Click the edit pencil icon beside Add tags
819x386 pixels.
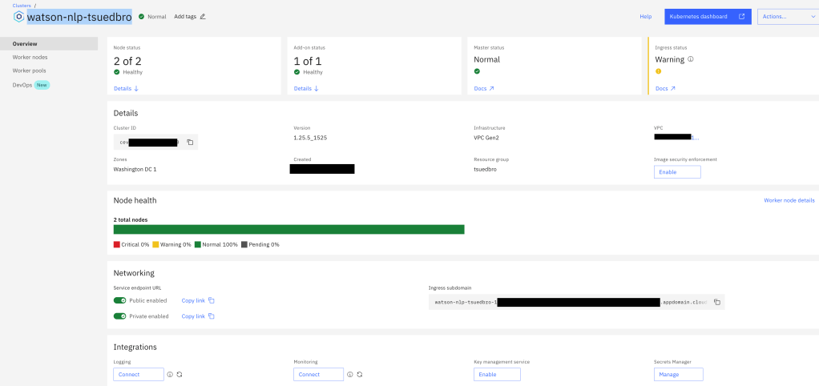(203, 16)
